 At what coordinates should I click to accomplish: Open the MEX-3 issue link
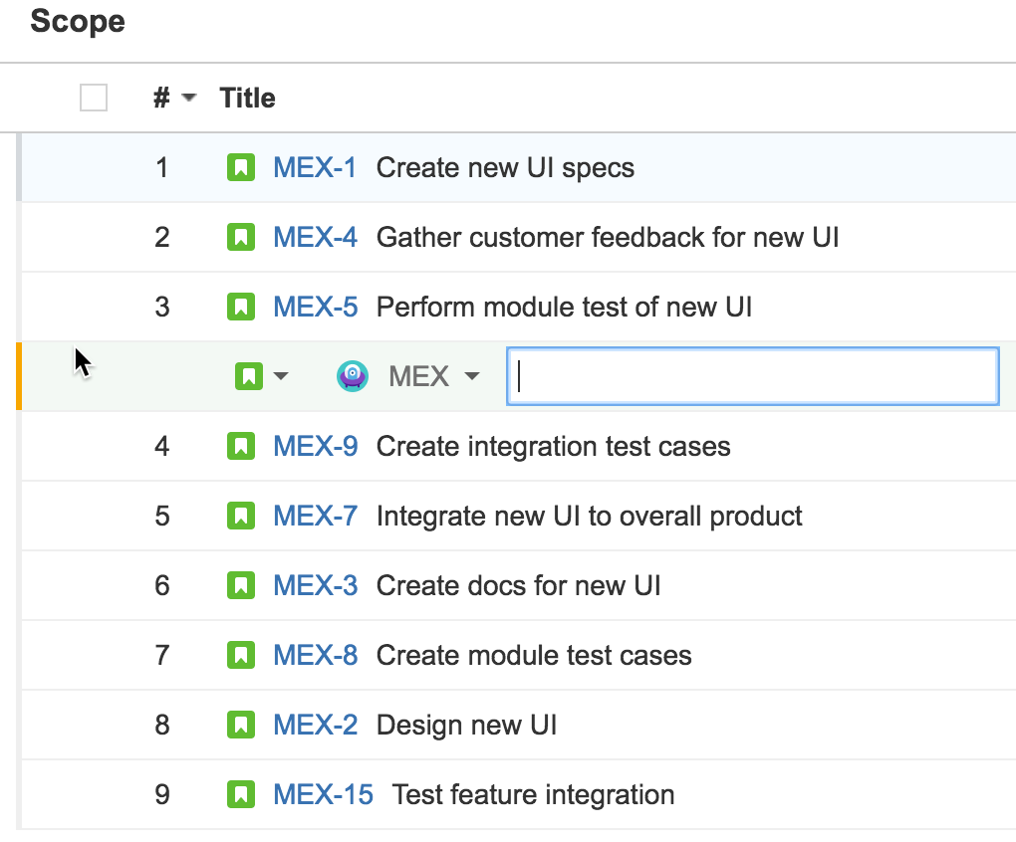[315, 585]
